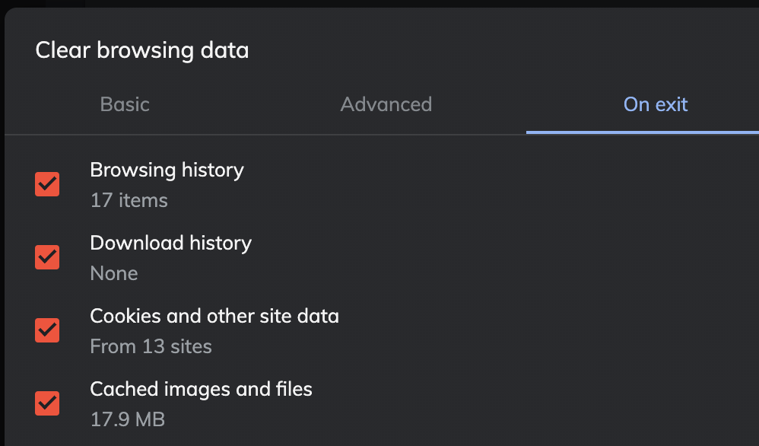Viewport: 759px width, 446px height.
Task: Click the blue underline beneath On exit
Action: coord(642,132)
